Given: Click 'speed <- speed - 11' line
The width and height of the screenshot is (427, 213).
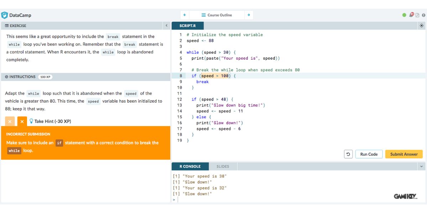Looking at the screenshot, I should click(220, 111).
